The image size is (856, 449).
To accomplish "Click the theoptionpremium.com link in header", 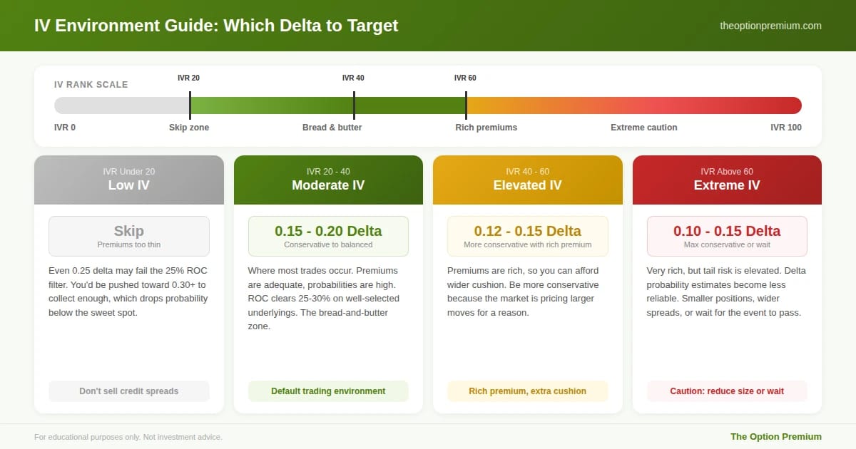I will click(x=770, y=26).
